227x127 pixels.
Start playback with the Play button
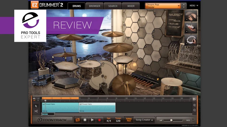pyautogui.click(x=92, y=120)
